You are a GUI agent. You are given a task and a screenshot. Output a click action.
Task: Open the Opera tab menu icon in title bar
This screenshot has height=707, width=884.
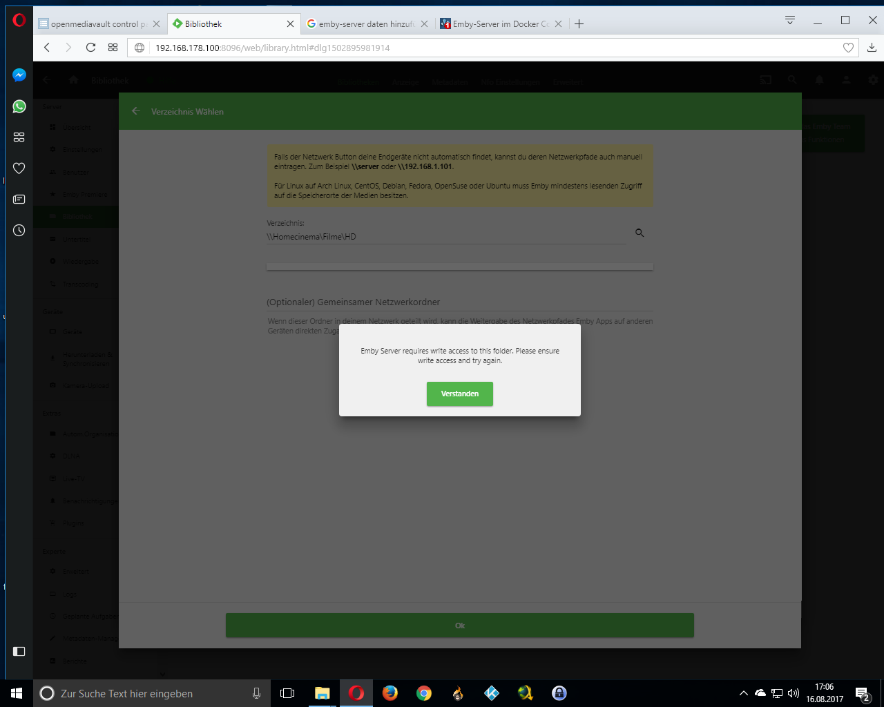click(790, 20)
